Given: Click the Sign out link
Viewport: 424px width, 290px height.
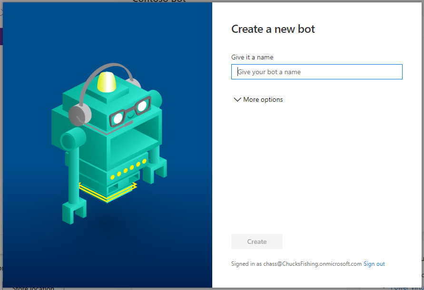Looking at the screenshot, I should coord(374,264).
